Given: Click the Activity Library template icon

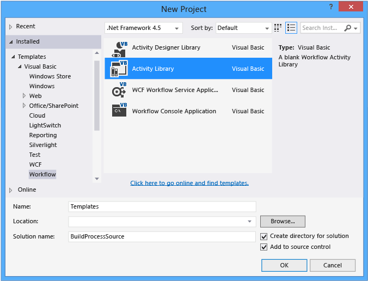Looking at the screenshot, I should (119, 69).
